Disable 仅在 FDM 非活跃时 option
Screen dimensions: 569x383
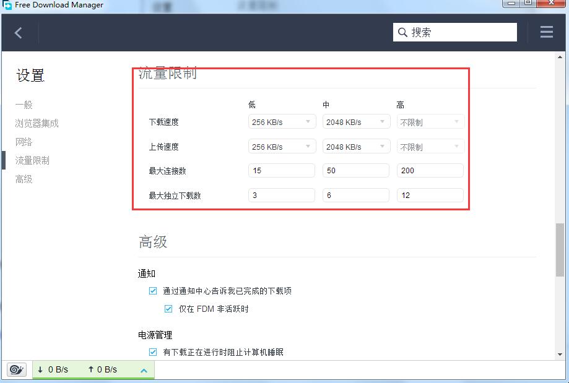(168, 308)
